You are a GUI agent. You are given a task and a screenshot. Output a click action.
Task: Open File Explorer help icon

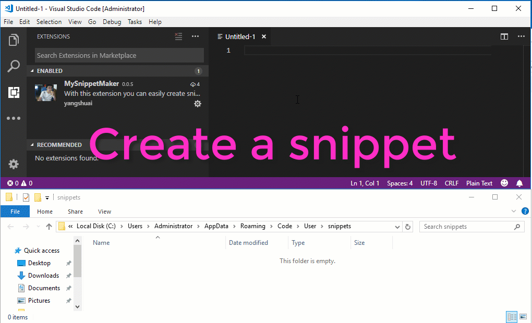coord(525,211)
